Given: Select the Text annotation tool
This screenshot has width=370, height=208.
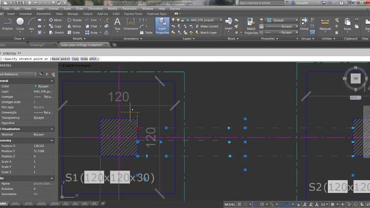Looking at the screenshot, I should click(x=117, y=25).
